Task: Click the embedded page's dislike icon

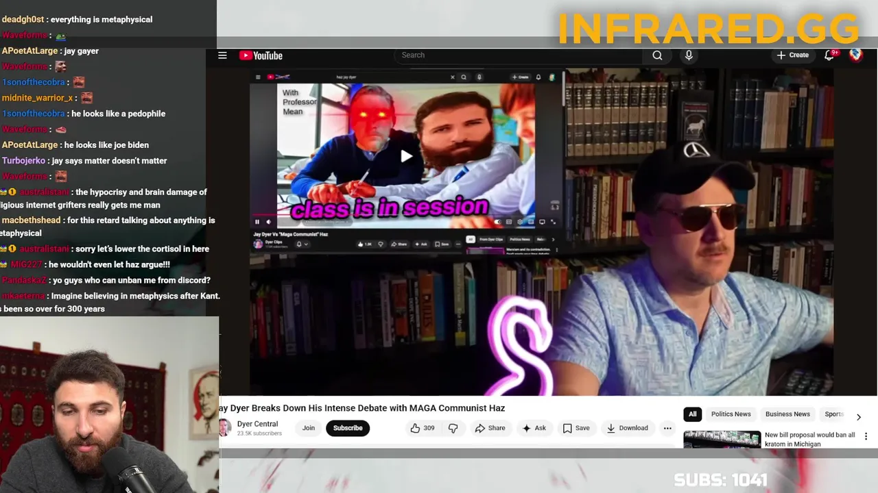Action: [381, 244]
